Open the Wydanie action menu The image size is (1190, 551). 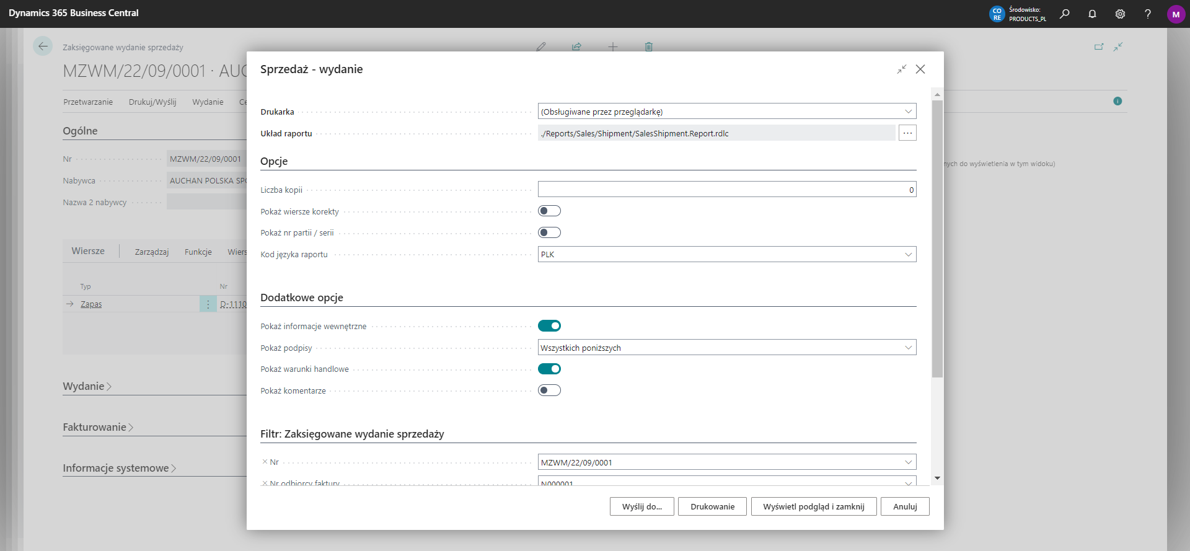click(x=208, y=102)
